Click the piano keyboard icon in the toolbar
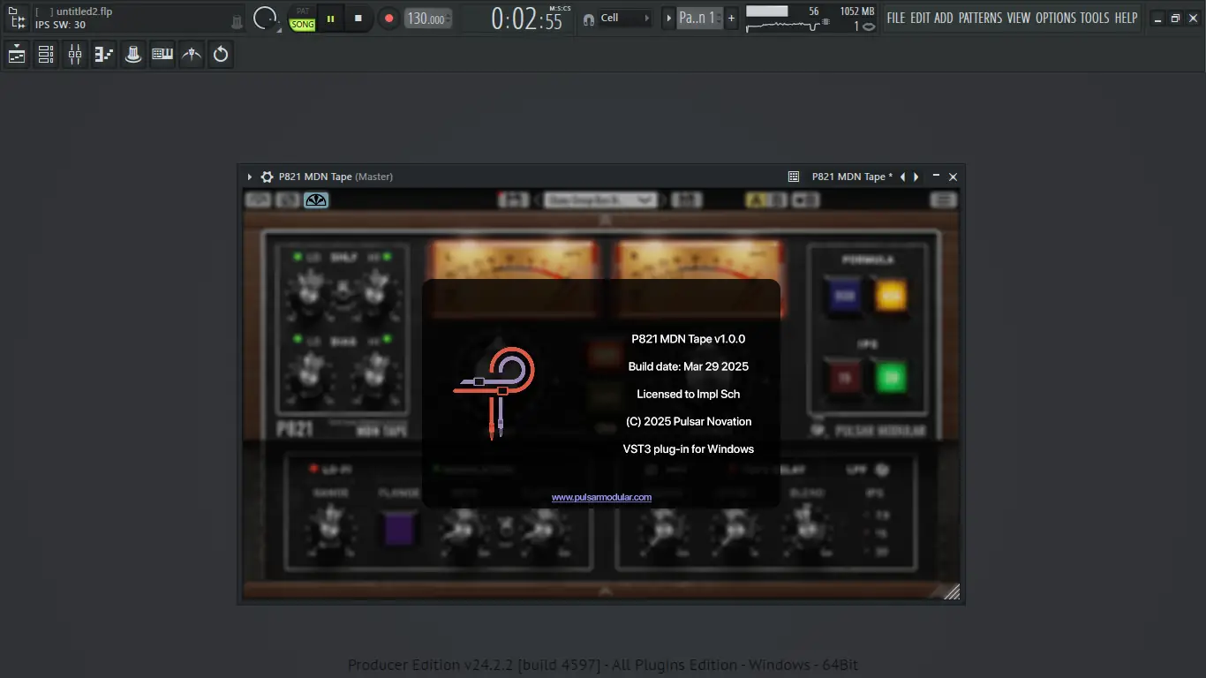This screenshot has height=678, width=1206. [x=162, y=55]
